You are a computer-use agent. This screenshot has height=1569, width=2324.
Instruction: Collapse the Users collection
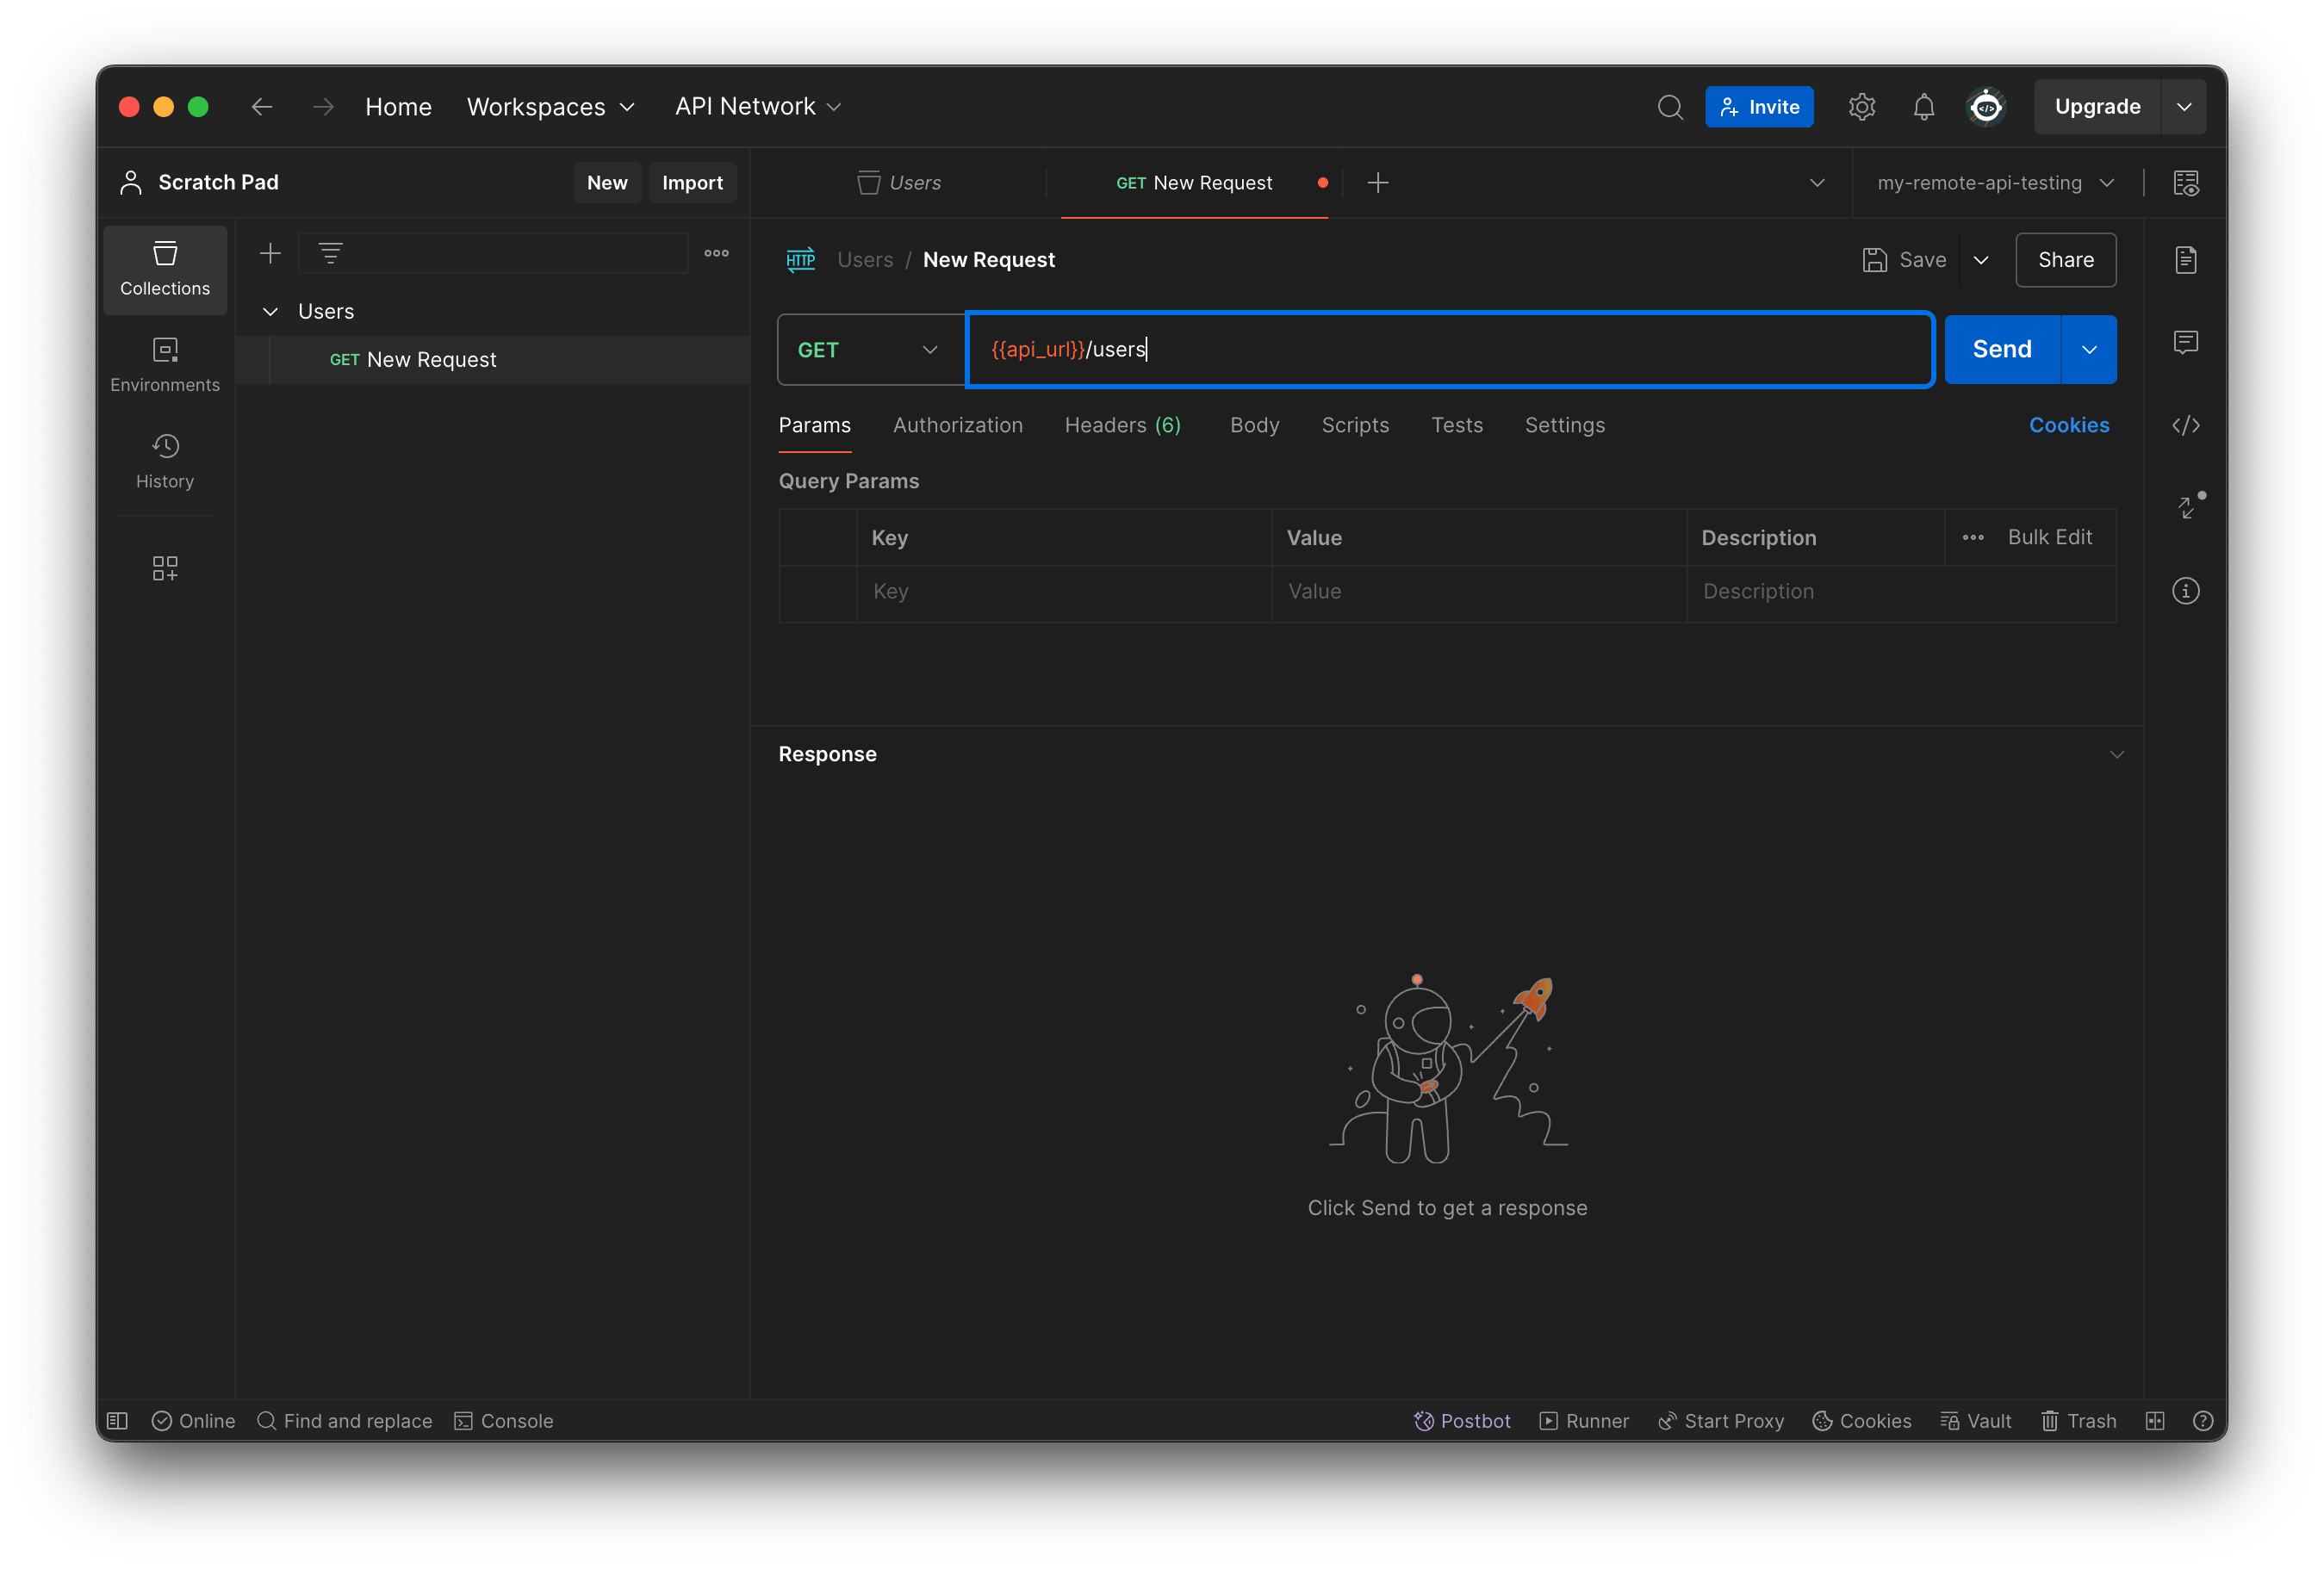pyautogui.click(x=270, y=311)
